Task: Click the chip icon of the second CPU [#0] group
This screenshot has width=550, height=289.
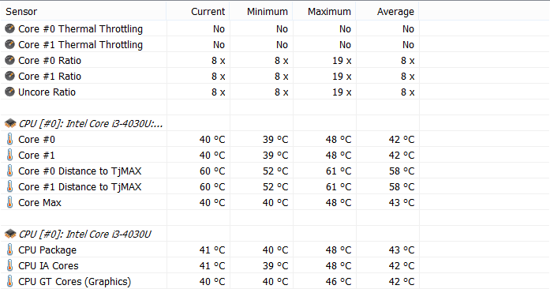Action: 10,235
